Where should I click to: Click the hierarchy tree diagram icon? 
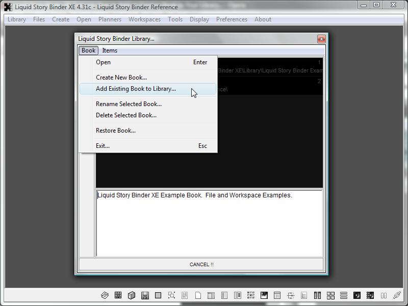(291, 295)
